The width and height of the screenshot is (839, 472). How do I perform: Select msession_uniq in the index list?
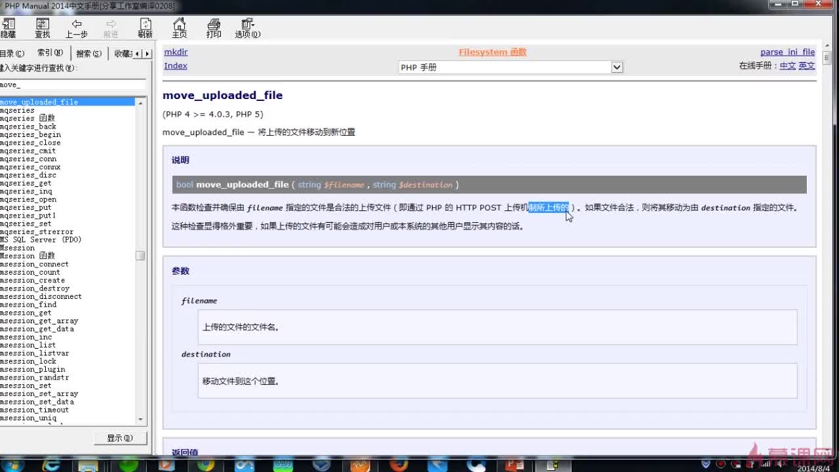click(x=28, y=418)
